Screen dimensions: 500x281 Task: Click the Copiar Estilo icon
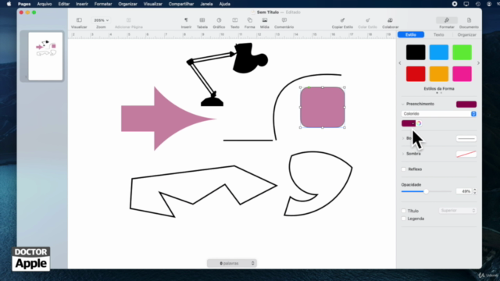coord(342,20)
